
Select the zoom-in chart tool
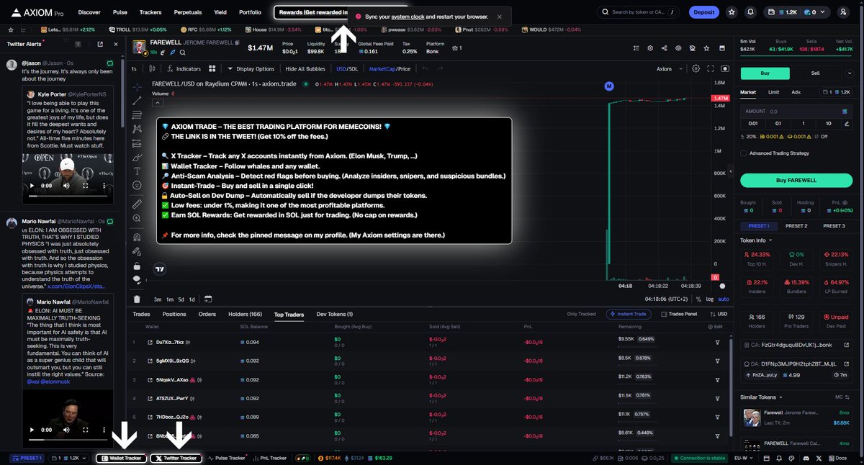(137, 219)
